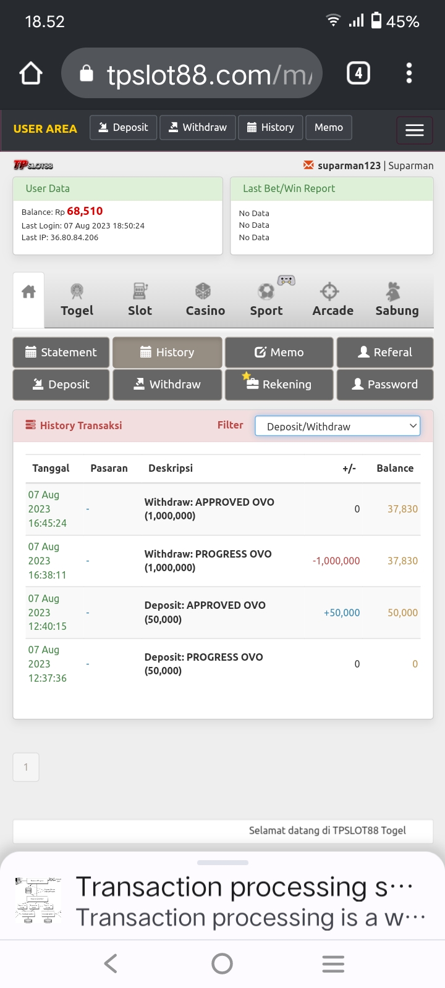Viewport: 445px width, 988px height.
Task: Tap the browser home icon
Action: [x=31, y=73]
